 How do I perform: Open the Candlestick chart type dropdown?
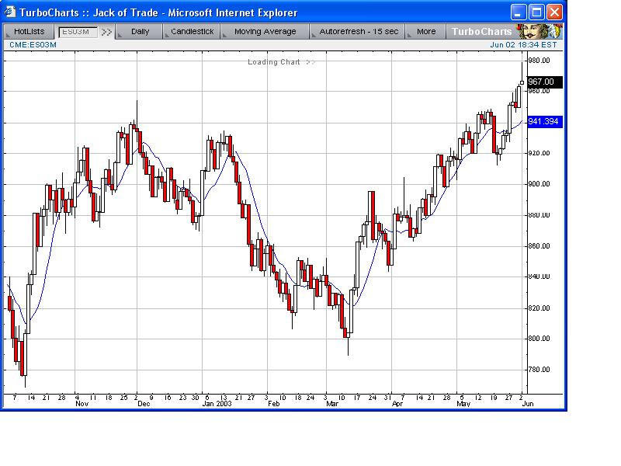pyautogui.click(x=192, y=32)
